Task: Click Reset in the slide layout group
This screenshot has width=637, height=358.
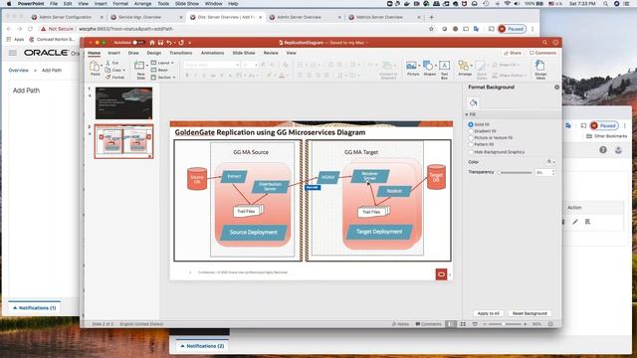Action: (x=159, y=70)
